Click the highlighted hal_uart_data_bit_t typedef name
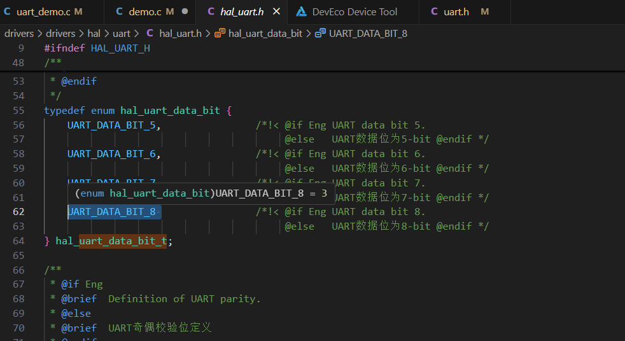 111,241
